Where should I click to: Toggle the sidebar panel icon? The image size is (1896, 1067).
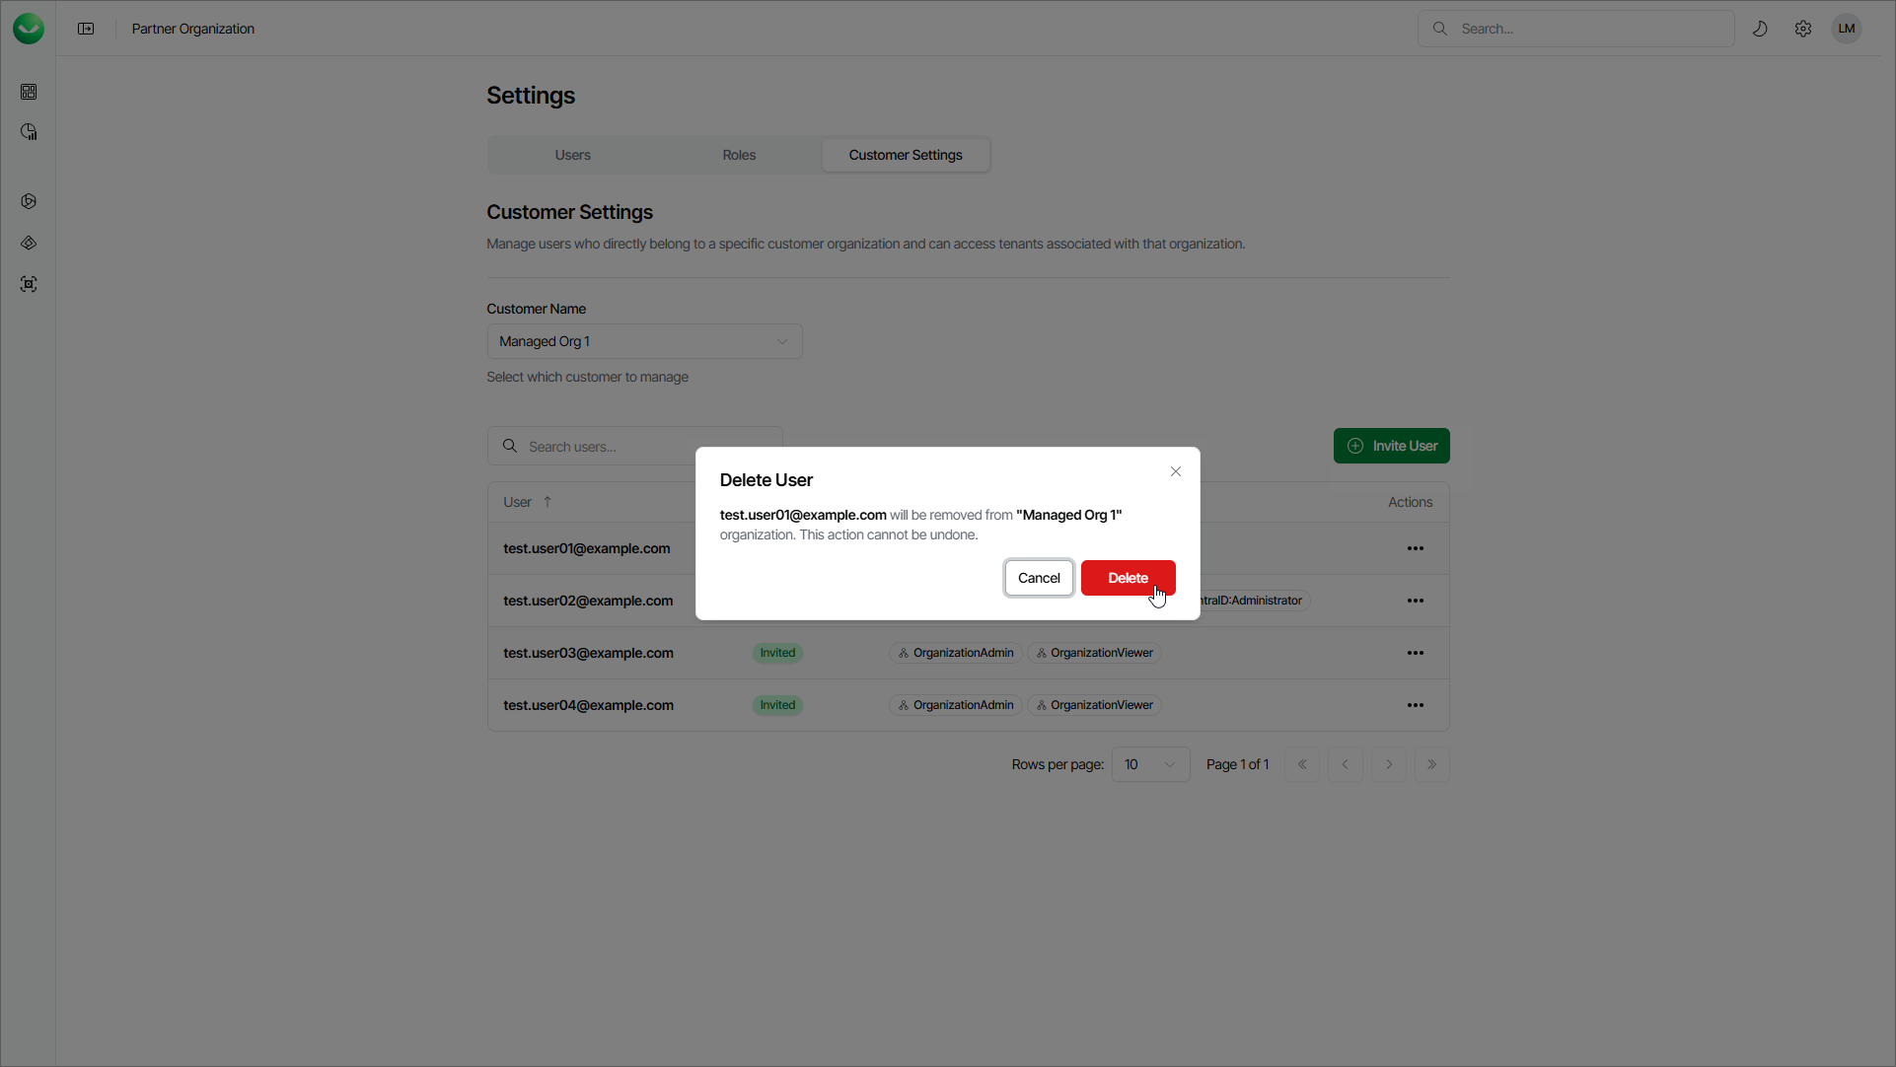86,29
